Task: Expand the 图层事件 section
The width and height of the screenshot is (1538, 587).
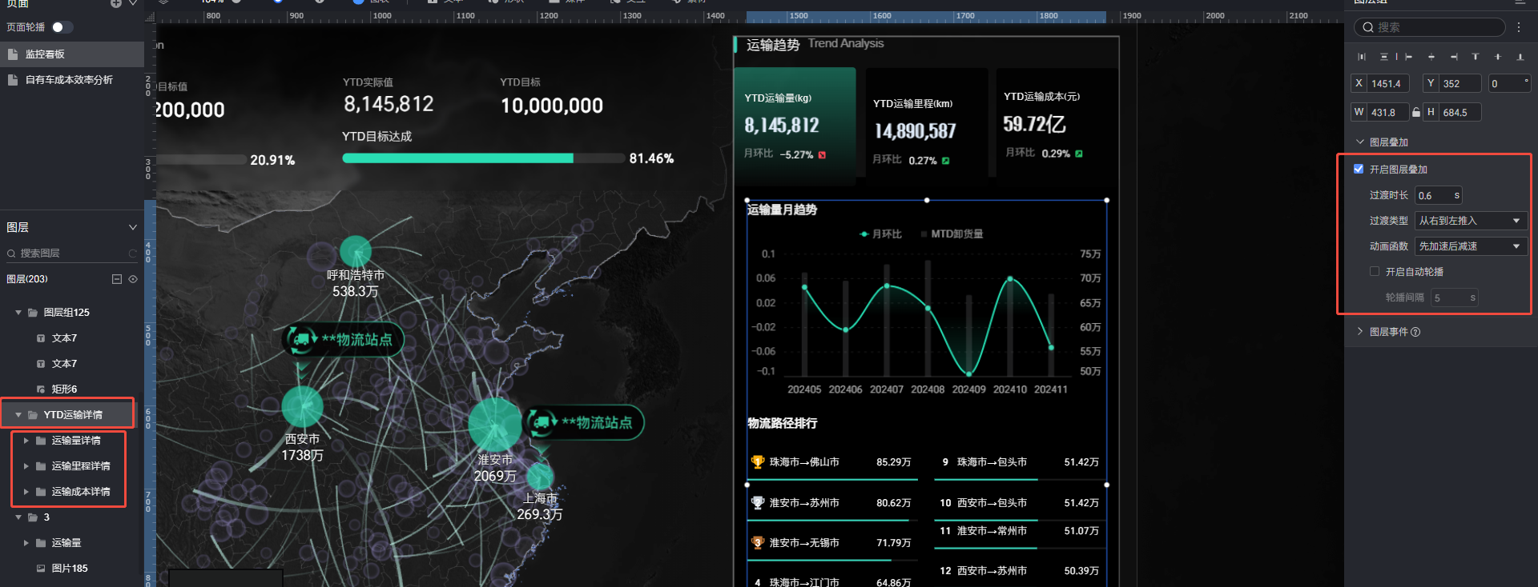Action: click(1360, 331)
